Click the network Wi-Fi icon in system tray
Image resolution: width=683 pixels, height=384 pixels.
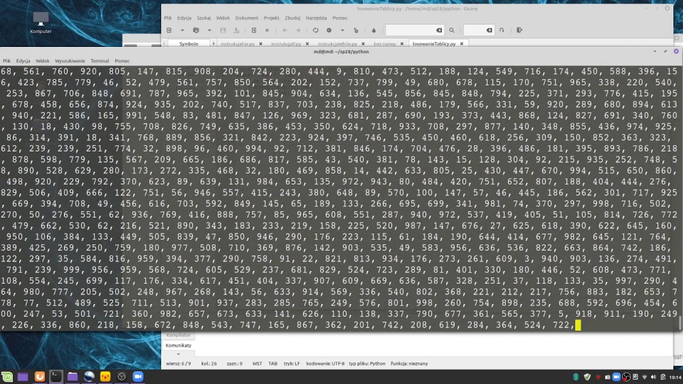tap(645, 377)
